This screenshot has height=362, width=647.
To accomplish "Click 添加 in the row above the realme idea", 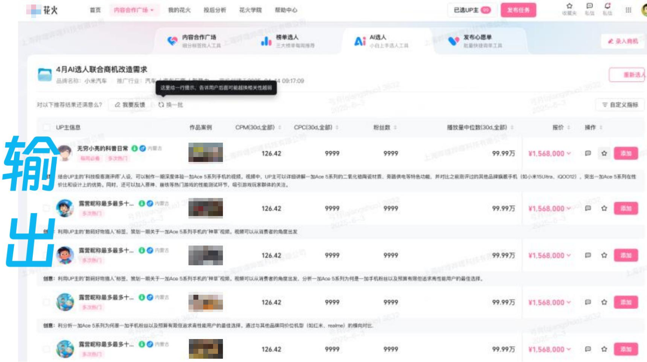I will pyautogui.click(x=626, y=302).
